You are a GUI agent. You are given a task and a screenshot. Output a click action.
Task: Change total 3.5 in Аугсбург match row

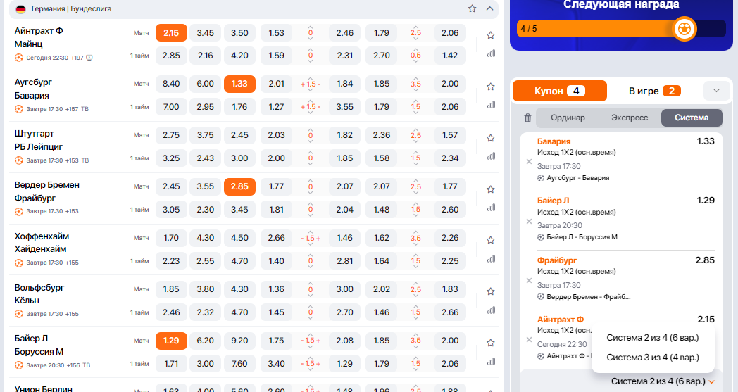[x=415, y=84]
